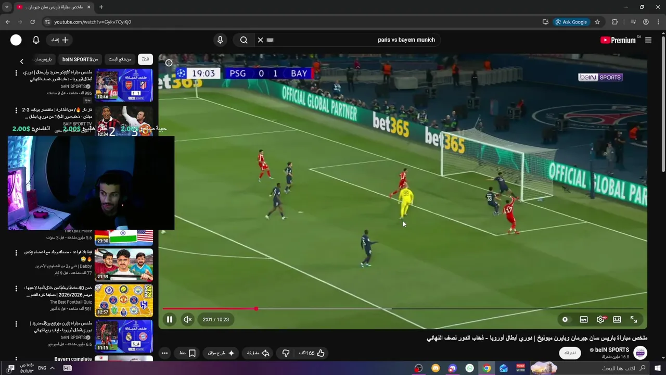
Task: Open options menu for the Arsenal vs Atletico video
Action: click(17, 72)
